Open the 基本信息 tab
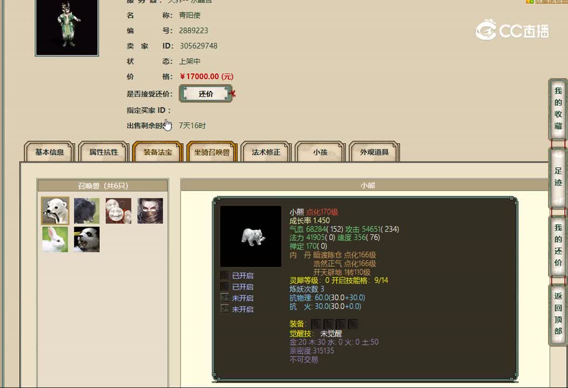568x388 pixels. pyautogui.click(x=49, y=152)
